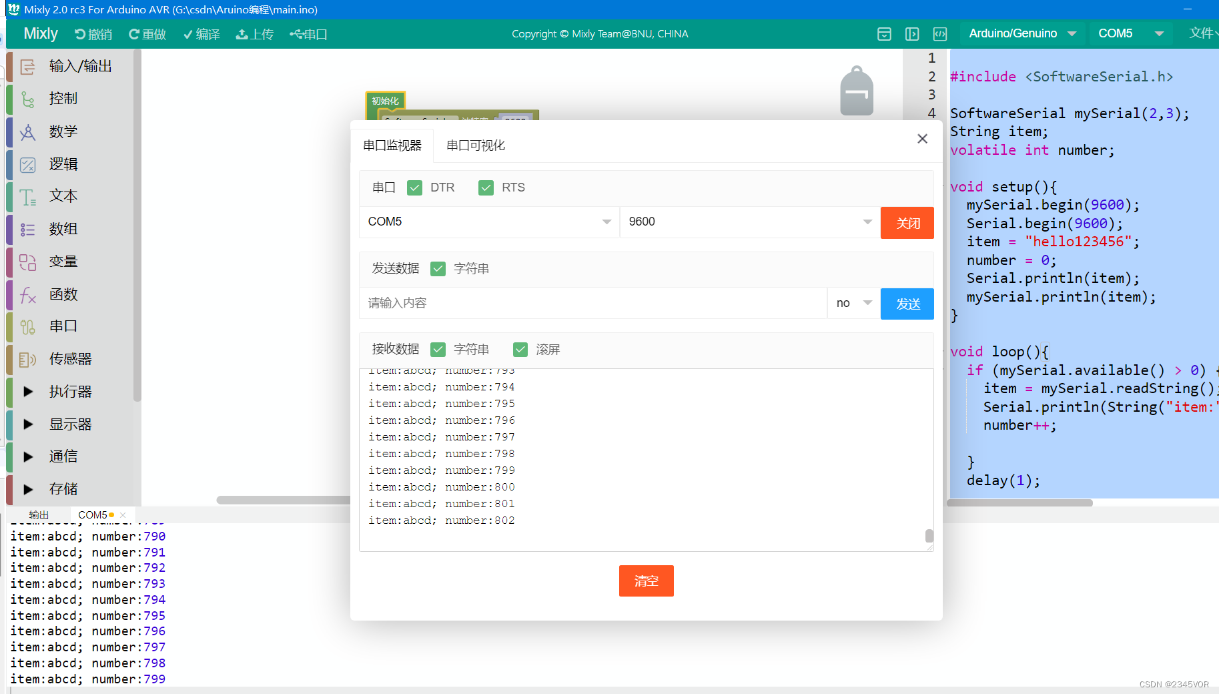This screenshot has height=694, width=1219.
Task: Click the 初始化 setup block
Action: point(386,101)
